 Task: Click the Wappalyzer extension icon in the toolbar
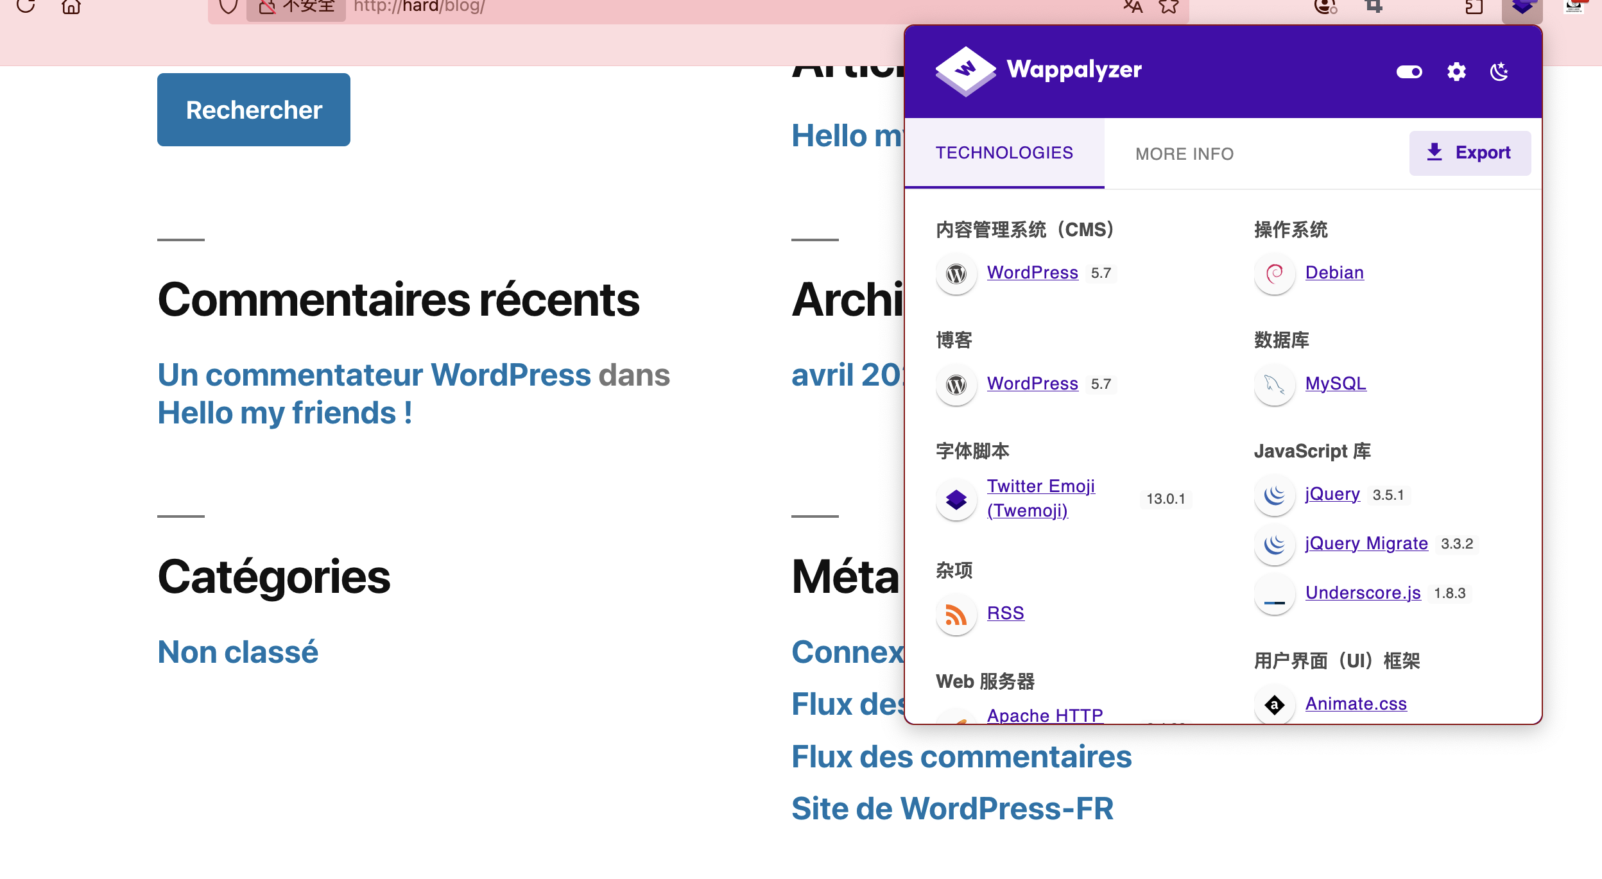(x=1522, y=8)
